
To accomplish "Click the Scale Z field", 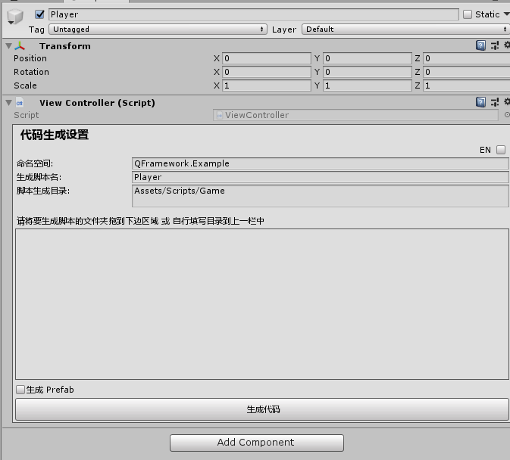I will point(466,85).
